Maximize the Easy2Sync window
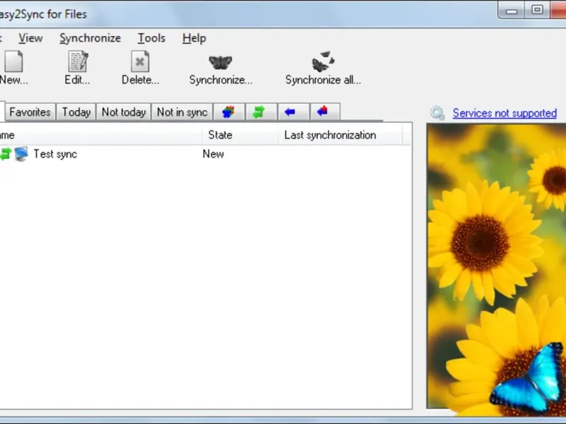 (x=538, y=10)
